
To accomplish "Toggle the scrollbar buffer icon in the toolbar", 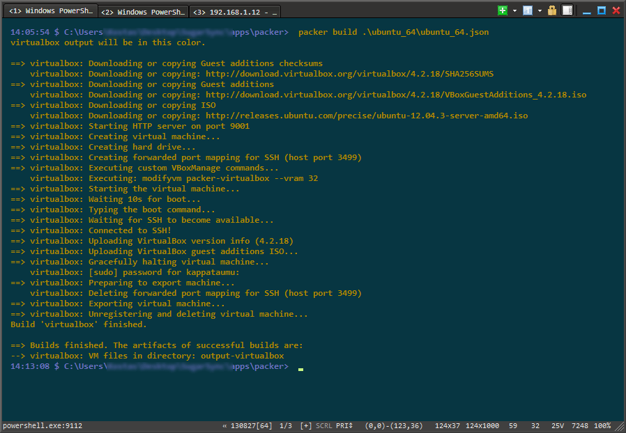I will tap(567, 10).
